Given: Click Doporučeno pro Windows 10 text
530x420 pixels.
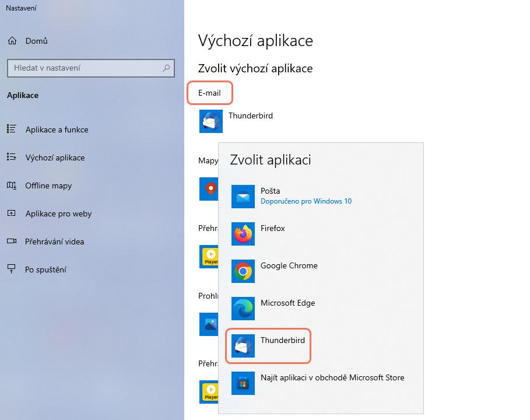Looking at the screenshot, I should coord(306,201).
